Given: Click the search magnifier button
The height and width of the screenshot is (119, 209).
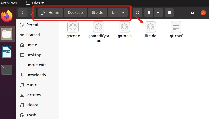Looking at the screenshot, I should coord(138,13).
